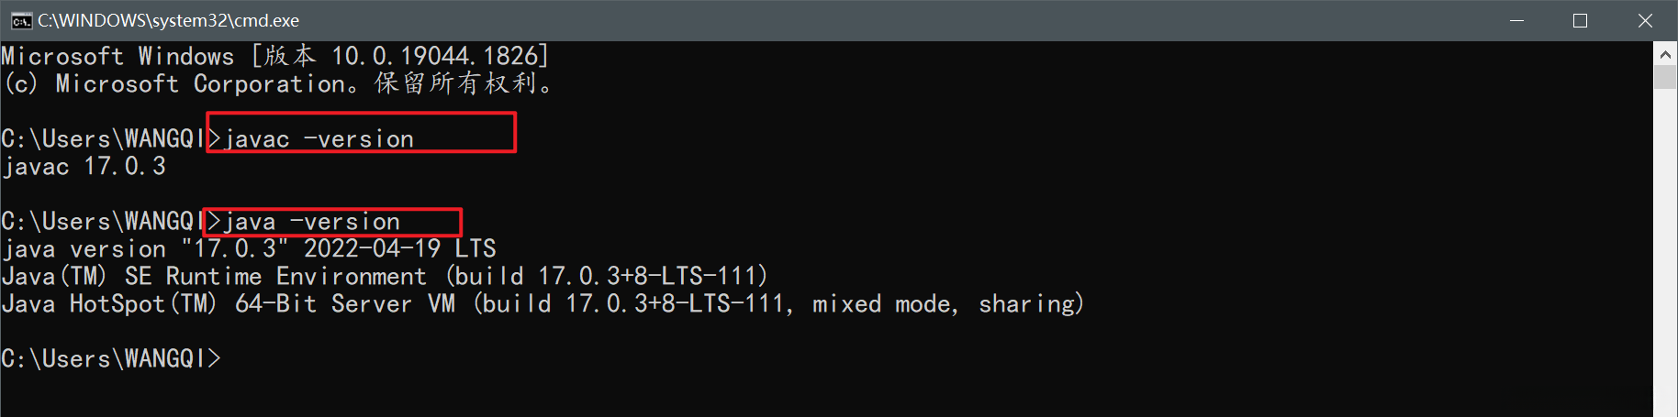Click the last empty C:\Users\WANGQI> prompt

pyautogui.click(x=110, y=359)
